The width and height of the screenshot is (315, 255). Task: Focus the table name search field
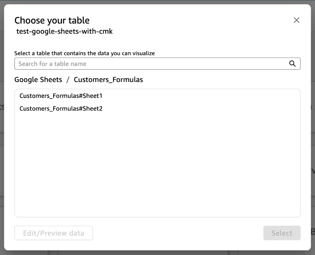[157, 64]
